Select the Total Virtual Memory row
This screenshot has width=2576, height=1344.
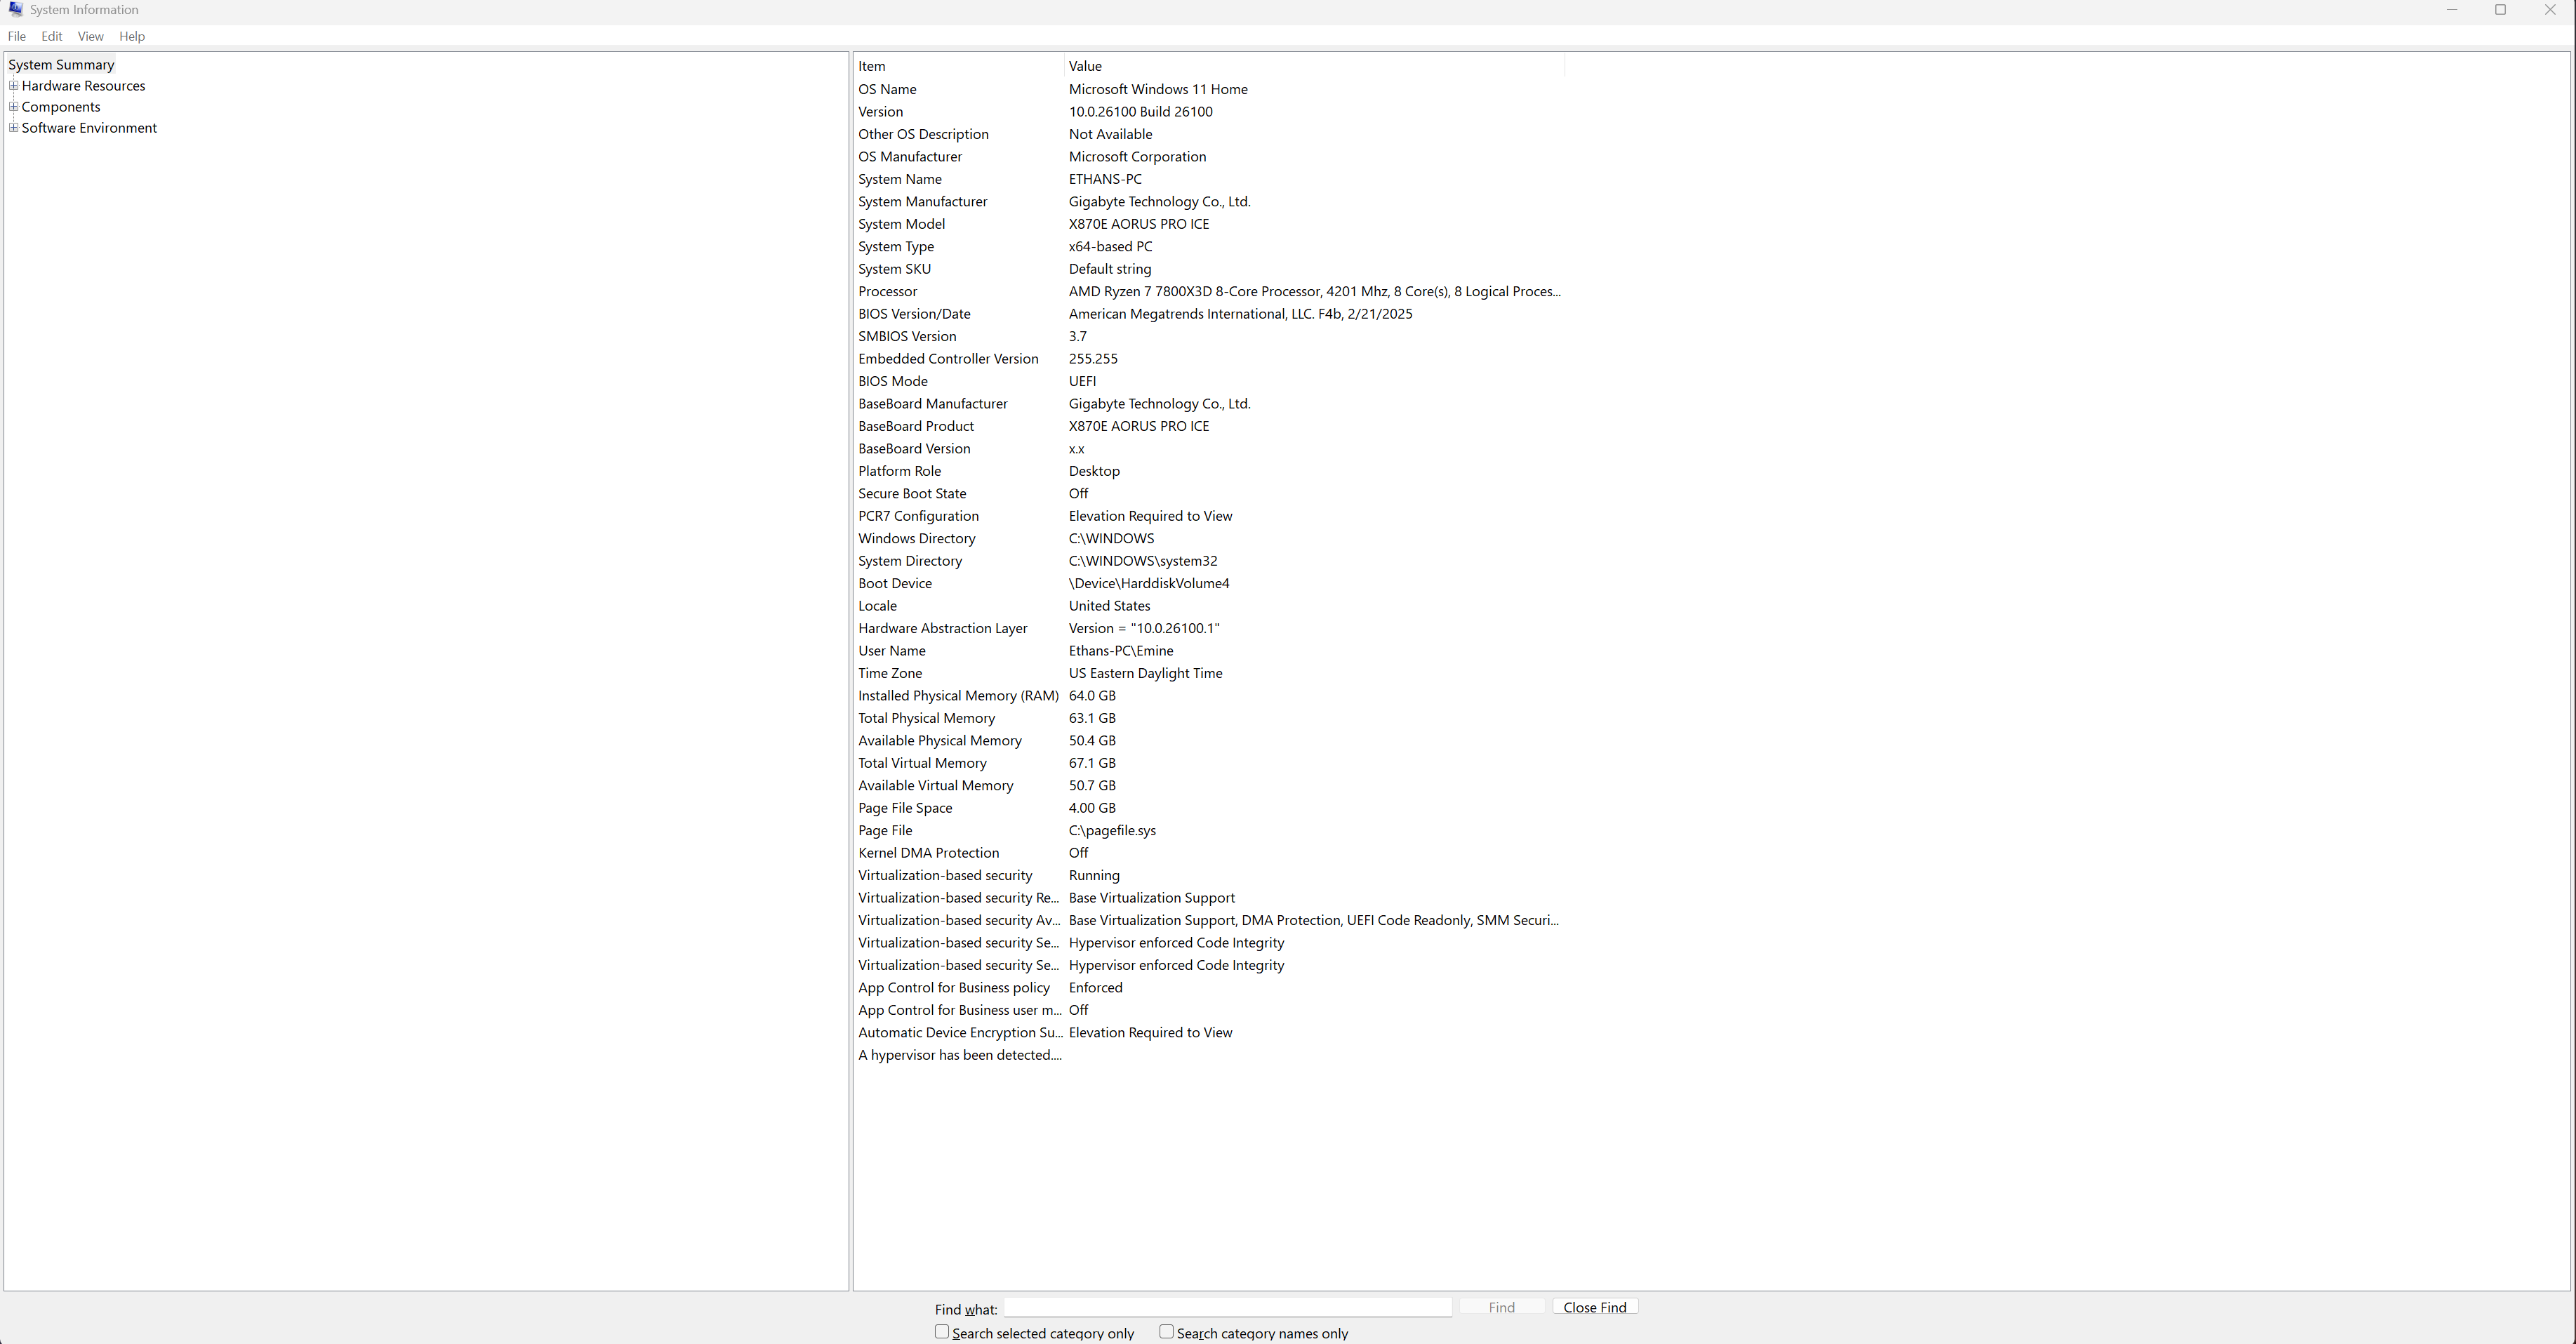(1209, 763)
